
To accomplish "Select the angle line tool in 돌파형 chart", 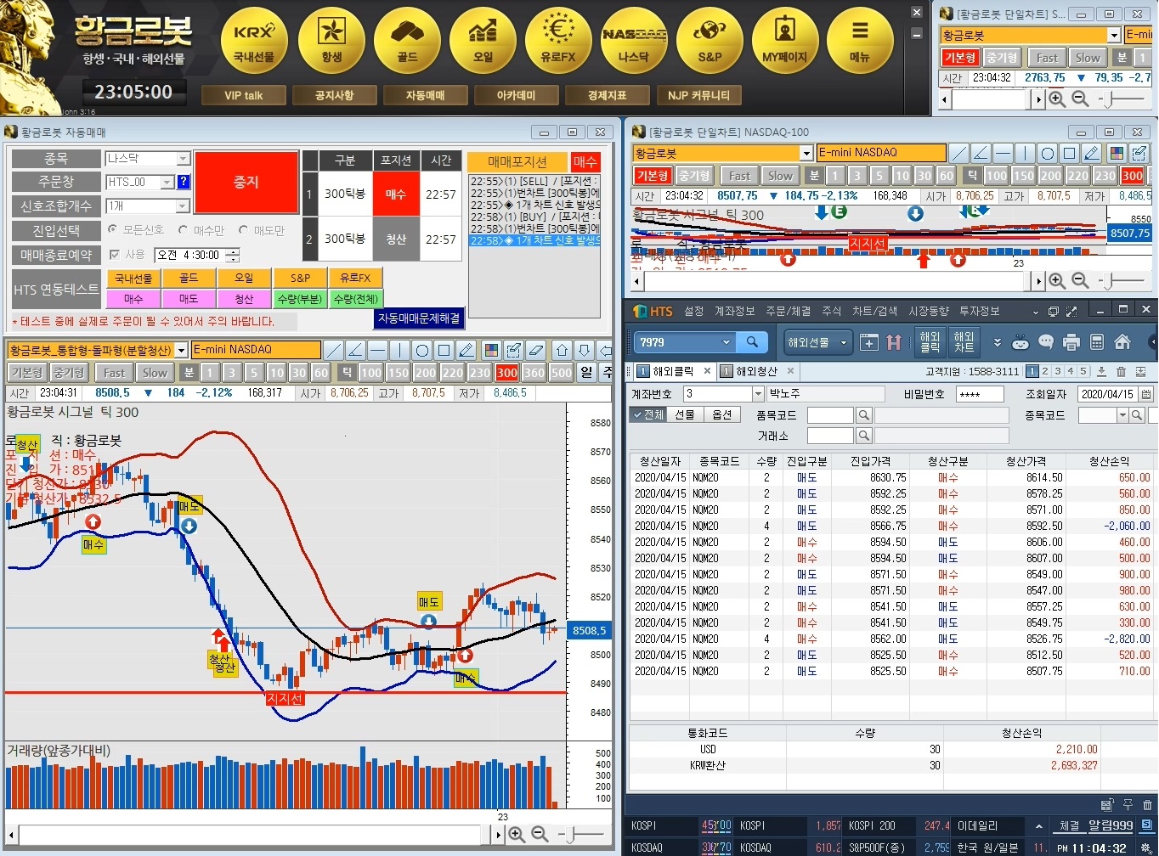I will coord(356,350).
